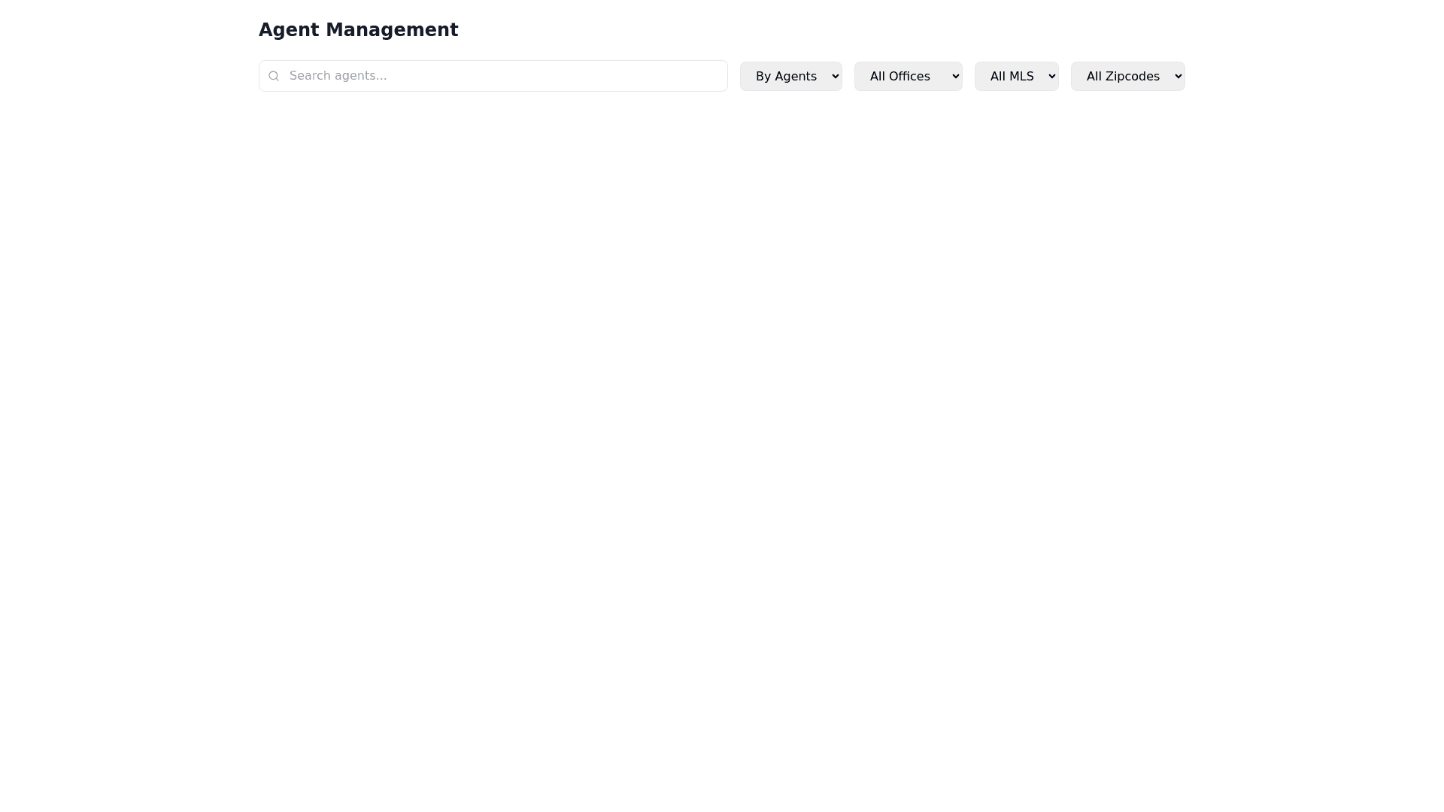Select the 'All Zipcodes' label text
1444x812 pixels.
coord(1122,77)
